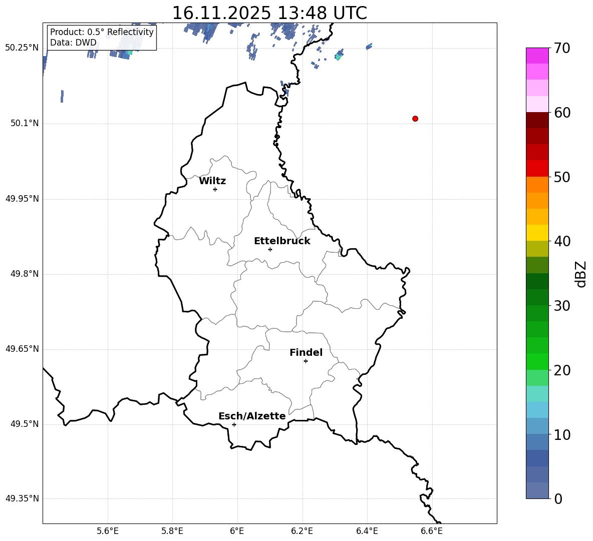
Task: Click the dBZ colorbar label
Action: [580, 274]
